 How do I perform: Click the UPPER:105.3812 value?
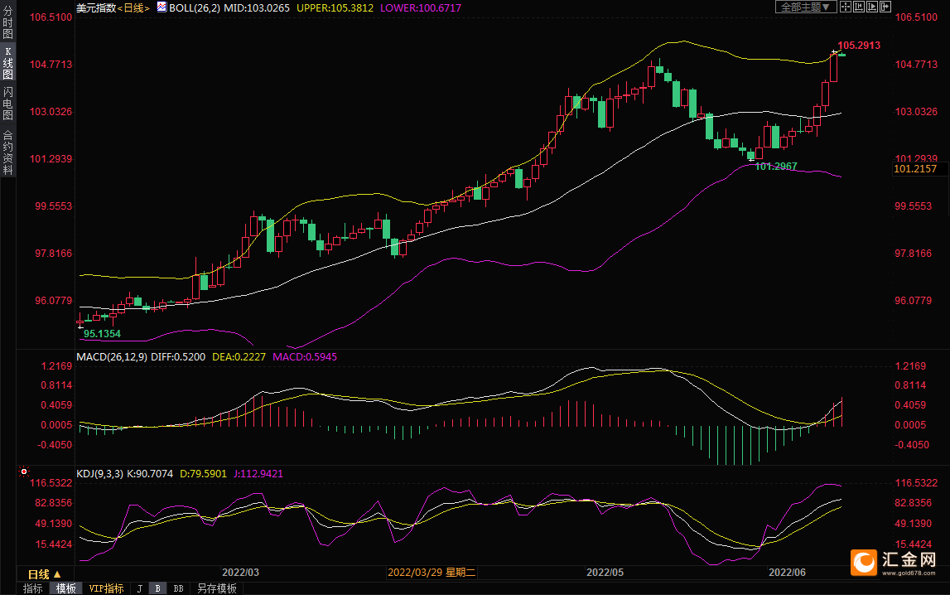click(x=335, y=8)
